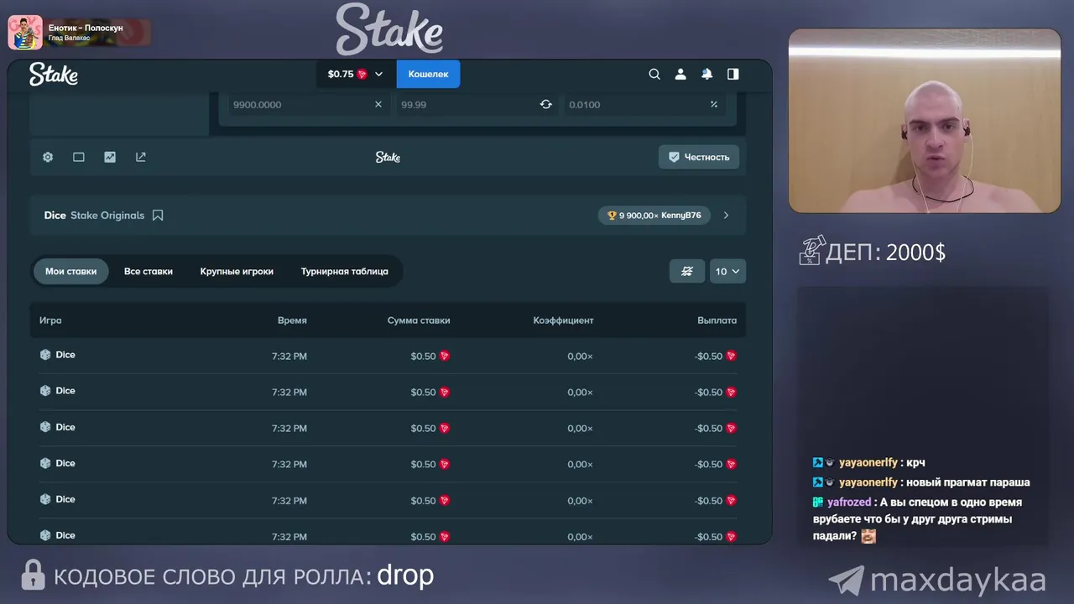The width and height of the screenshot is (1074, 604).
Task: Click the Время column header
Action: point(292,320)
